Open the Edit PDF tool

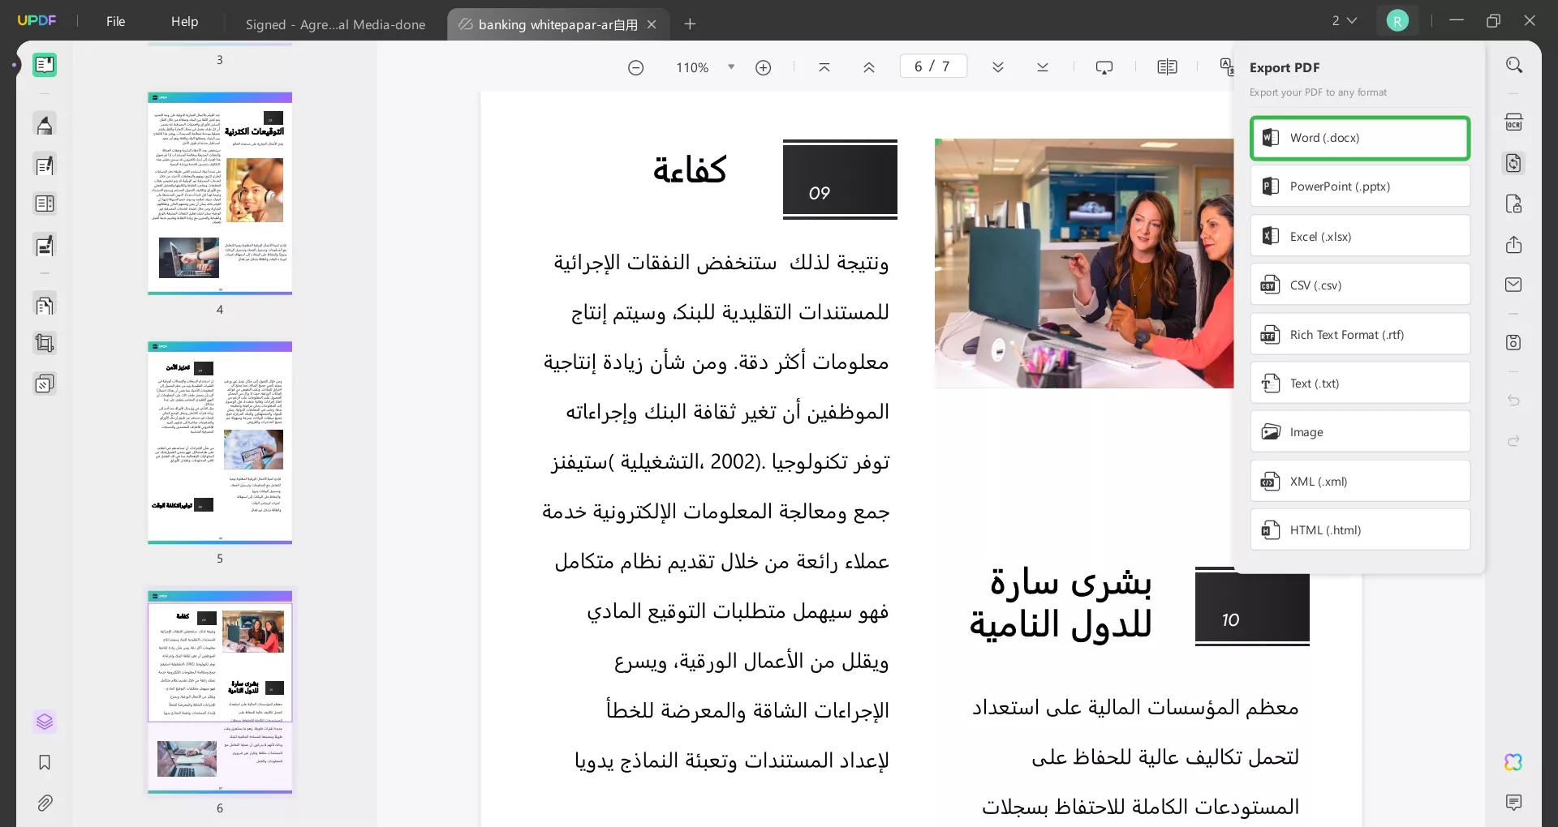(x=45, y=165)
